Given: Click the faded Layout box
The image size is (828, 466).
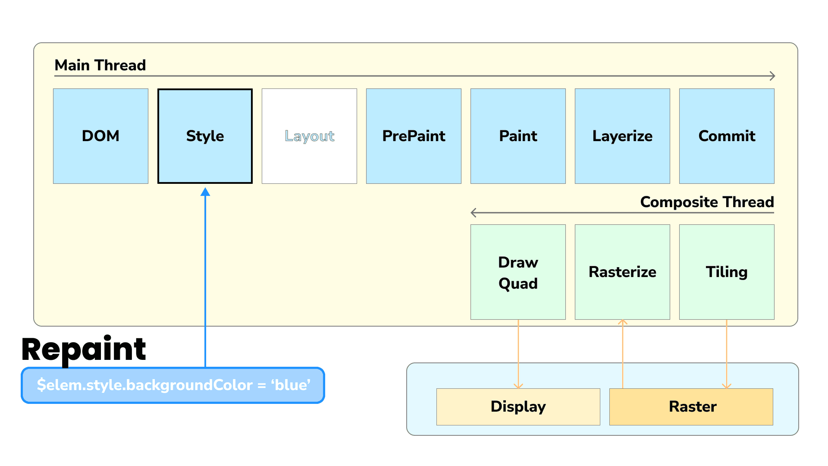Looking at the screenshot, I should pos(309,136).
